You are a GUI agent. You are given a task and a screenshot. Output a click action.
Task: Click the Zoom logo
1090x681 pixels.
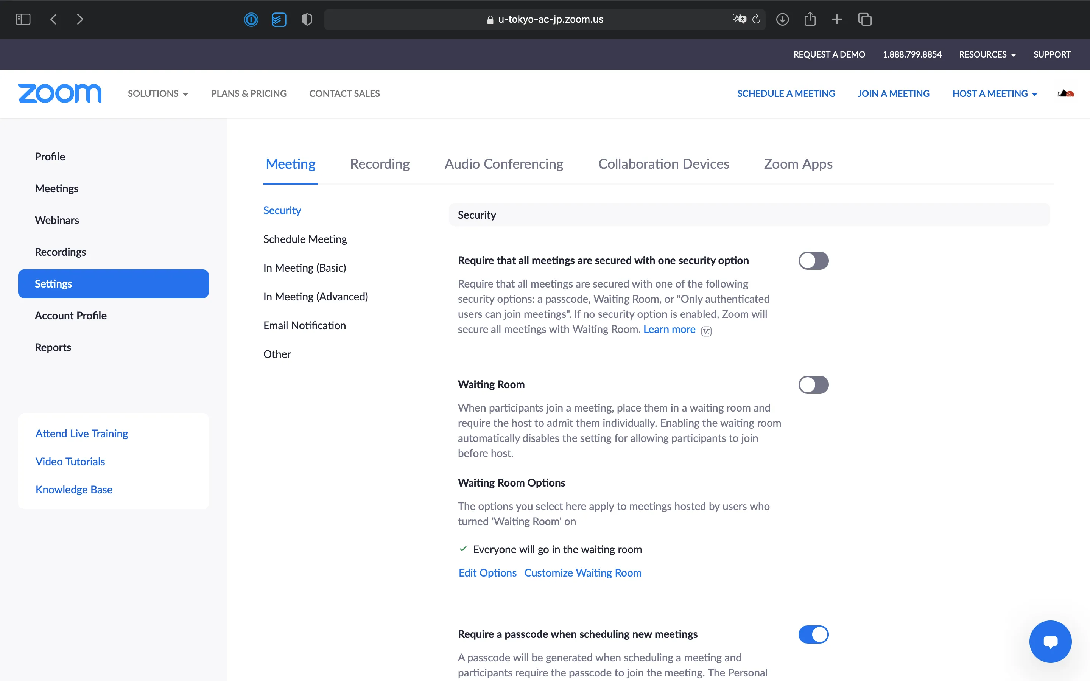coord(60,93)
